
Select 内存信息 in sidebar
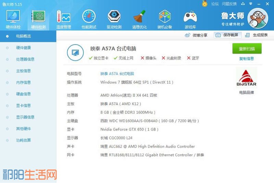coord(28,82)
